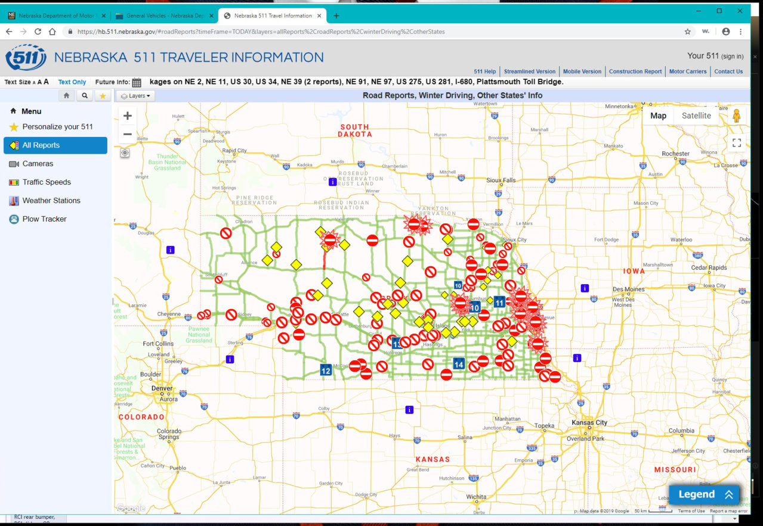Bookmark this page with the star icon
The height and width of the screenshot is (526, 763).
[x=688, y=32]
